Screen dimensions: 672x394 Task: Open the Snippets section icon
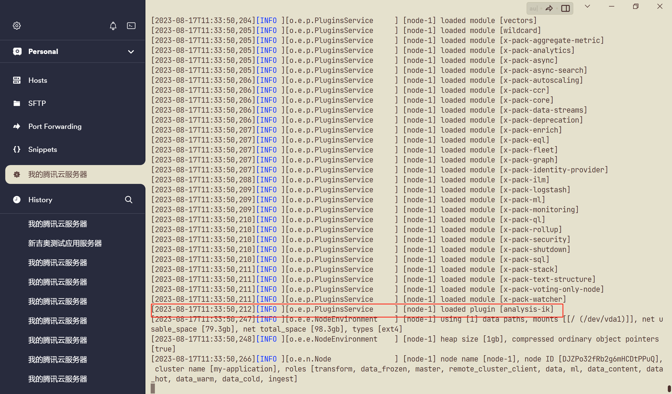click(x=17, y=149)
